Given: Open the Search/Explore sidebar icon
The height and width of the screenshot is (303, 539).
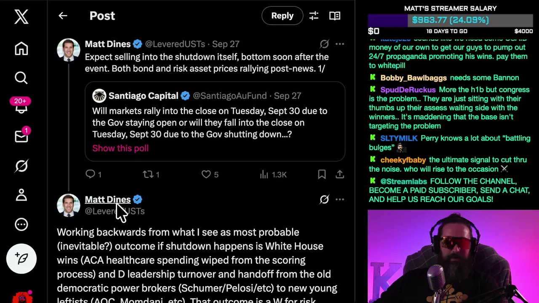Looking at the screenshot, I should click(21, 78).
